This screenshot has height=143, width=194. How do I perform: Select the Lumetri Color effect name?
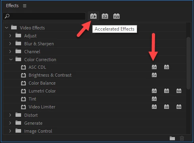(42, 91)
